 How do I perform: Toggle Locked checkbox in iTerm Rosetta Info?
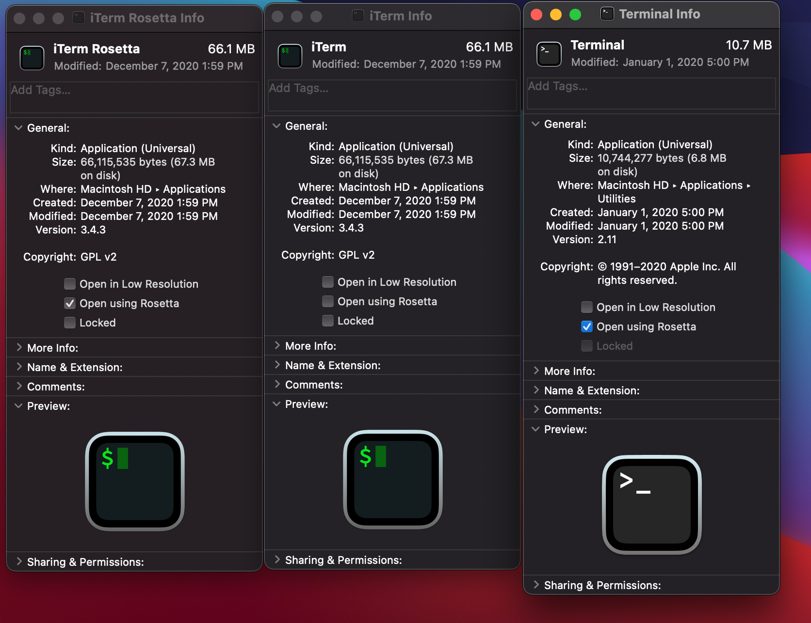(x=70, y=323)
